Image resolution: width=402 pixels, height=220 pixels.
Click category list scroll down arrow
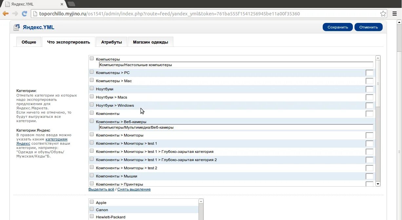[x=378, y=184]
